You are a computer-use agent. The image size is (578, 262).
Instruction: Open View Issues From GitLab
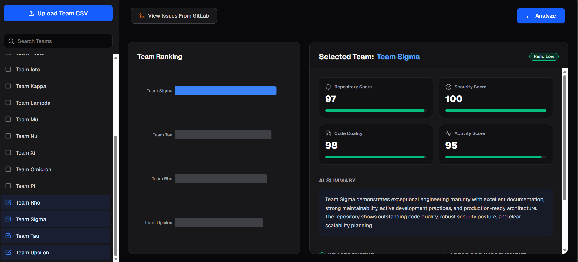click(x=174, y=16)
